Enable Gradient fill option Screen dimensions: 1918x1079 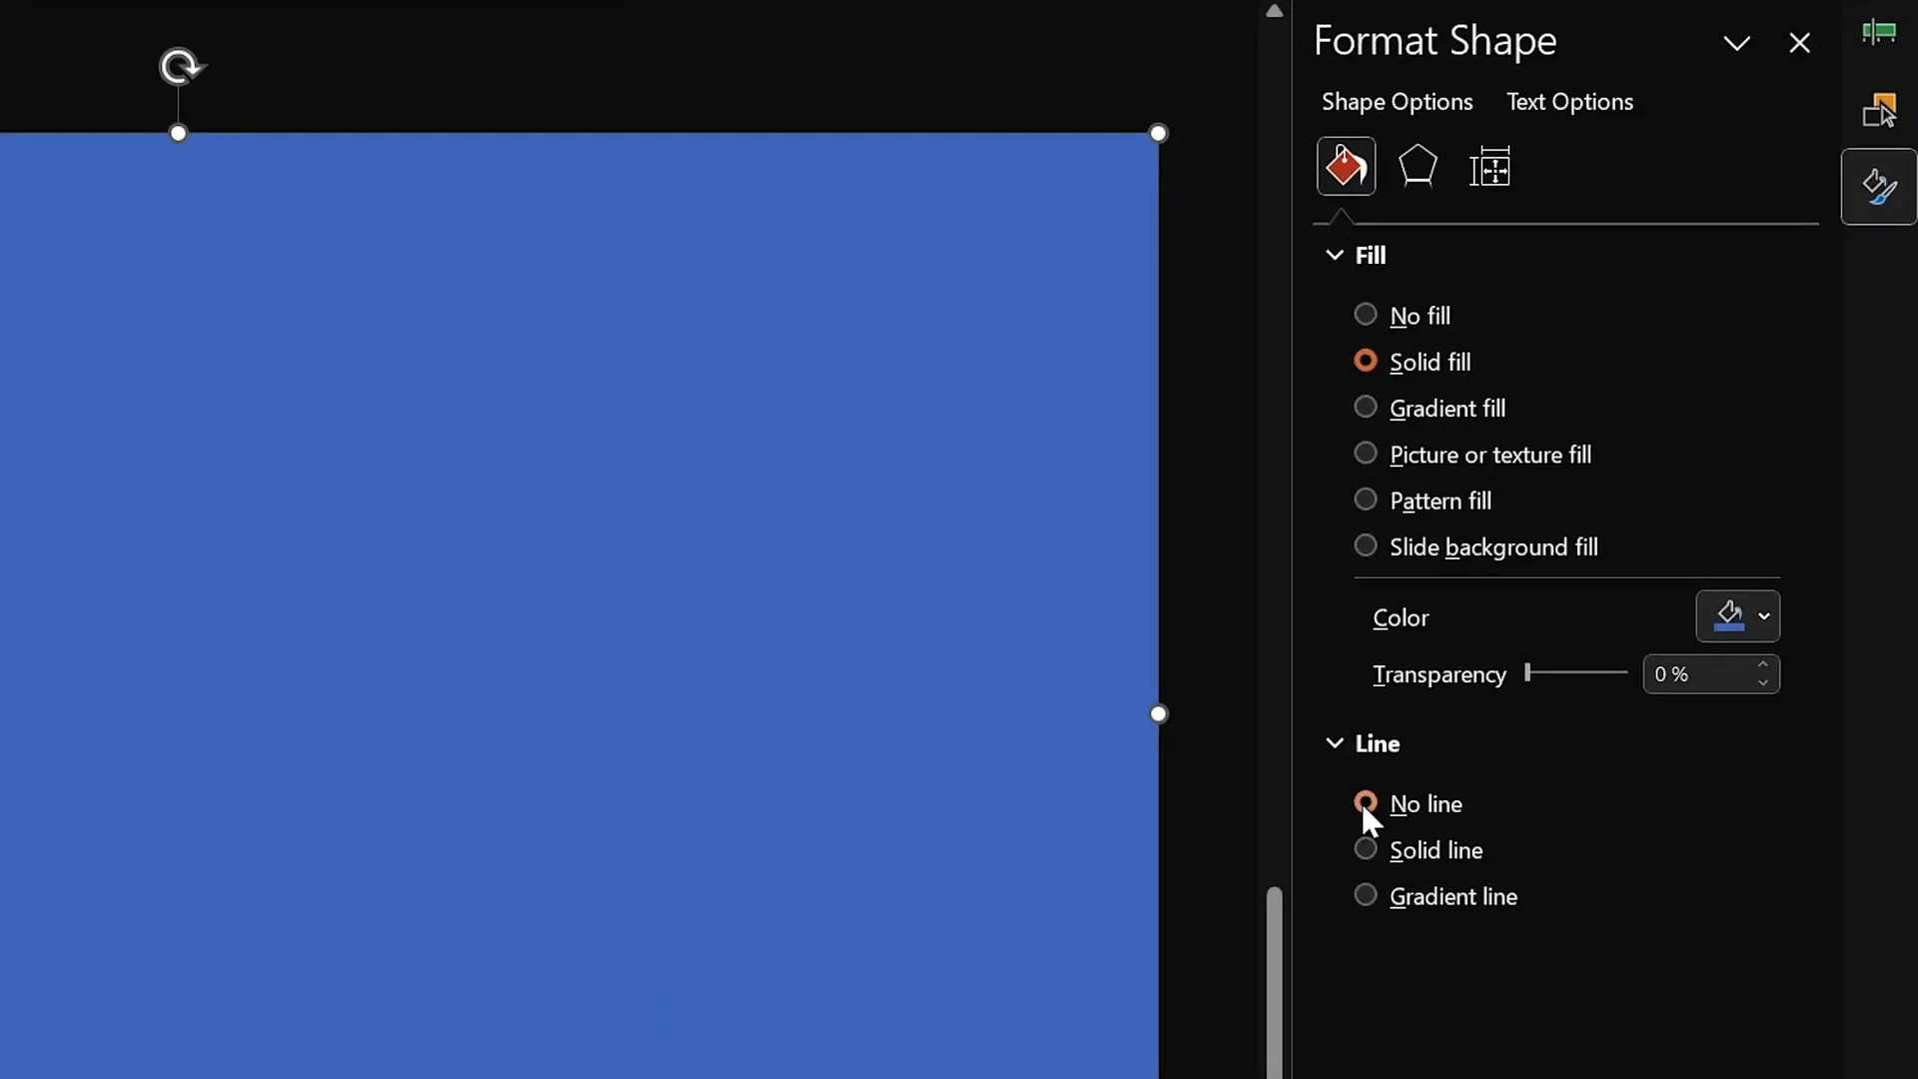(x=1366, y=408)
